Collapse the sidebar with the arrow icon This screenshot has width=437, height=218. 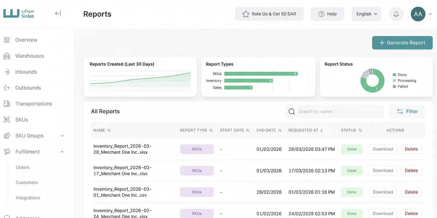pyautogui.click(x=58, y=13)
